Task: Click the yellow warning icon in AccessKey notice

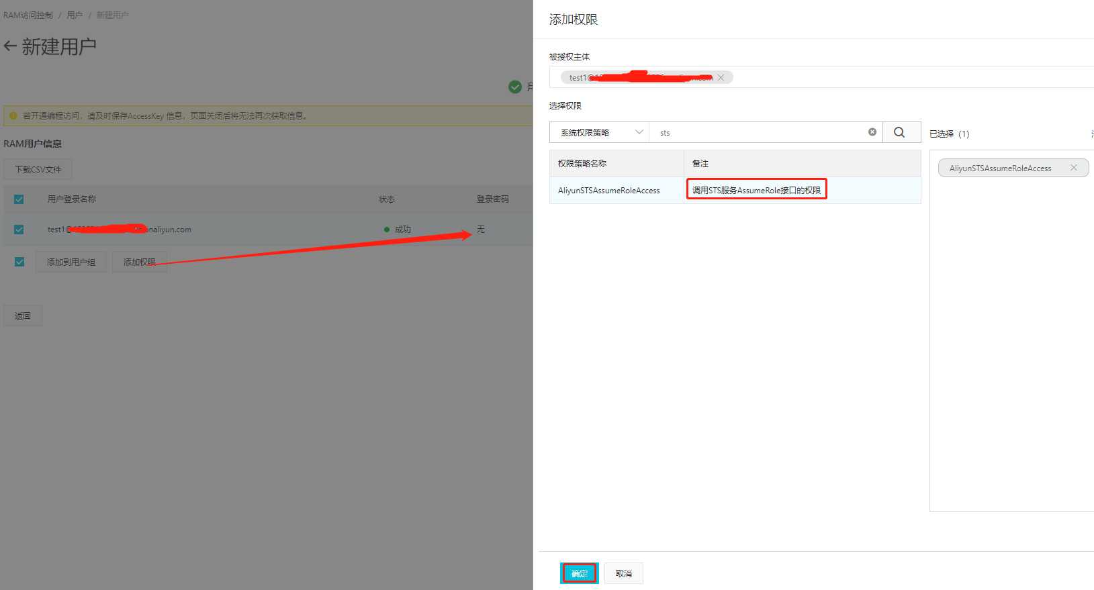Action: (13, 115)
